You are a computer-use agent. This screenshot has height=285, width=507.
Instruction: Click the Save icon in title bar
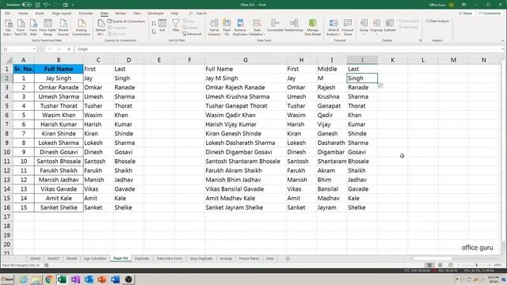pos(37,5)
